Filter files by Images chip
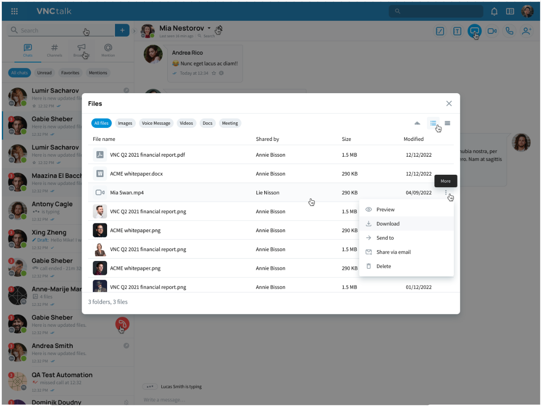Image resolution: width=541 pixels, height=406 pixels. 125,123
